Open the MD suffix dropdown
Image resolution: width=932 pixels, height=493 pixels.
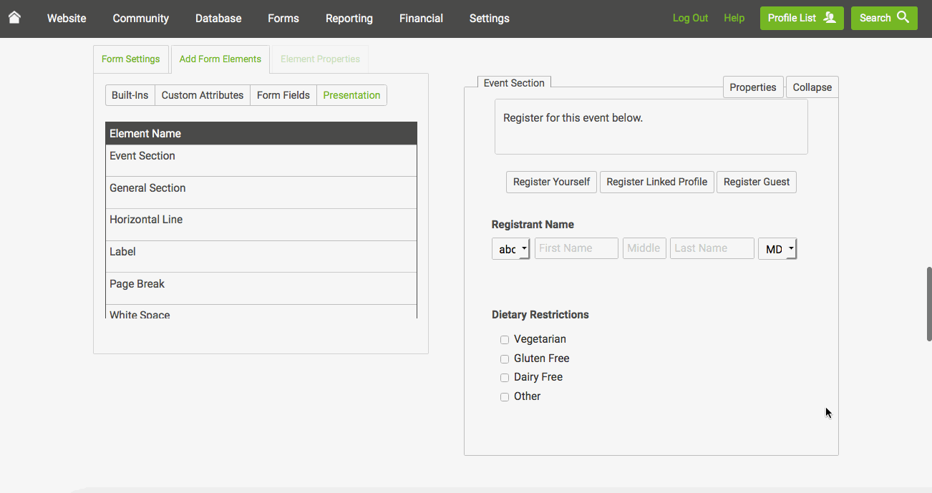[x=777, y=248]
